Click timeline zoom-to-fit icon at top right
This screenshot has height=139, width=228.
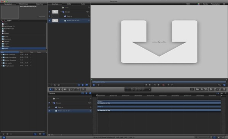(226, 93)
